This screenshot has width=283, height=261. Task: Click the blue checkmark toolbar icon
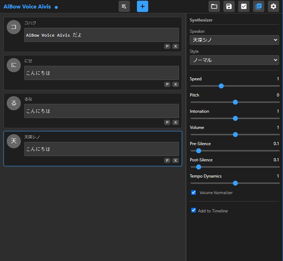tap(258, 6)
